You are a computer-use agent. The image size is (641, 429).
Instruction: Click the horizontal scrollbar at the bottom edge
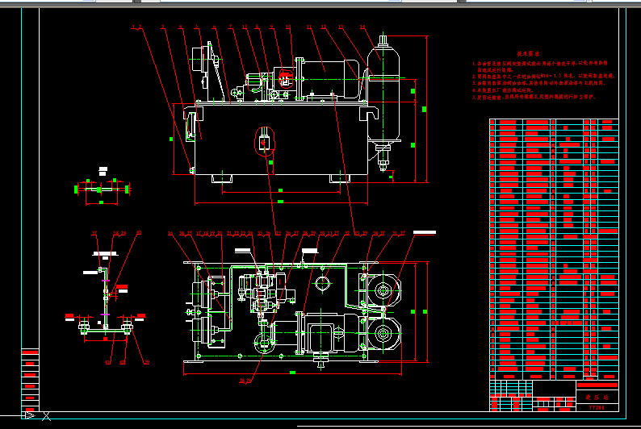[x=468, y=426]
